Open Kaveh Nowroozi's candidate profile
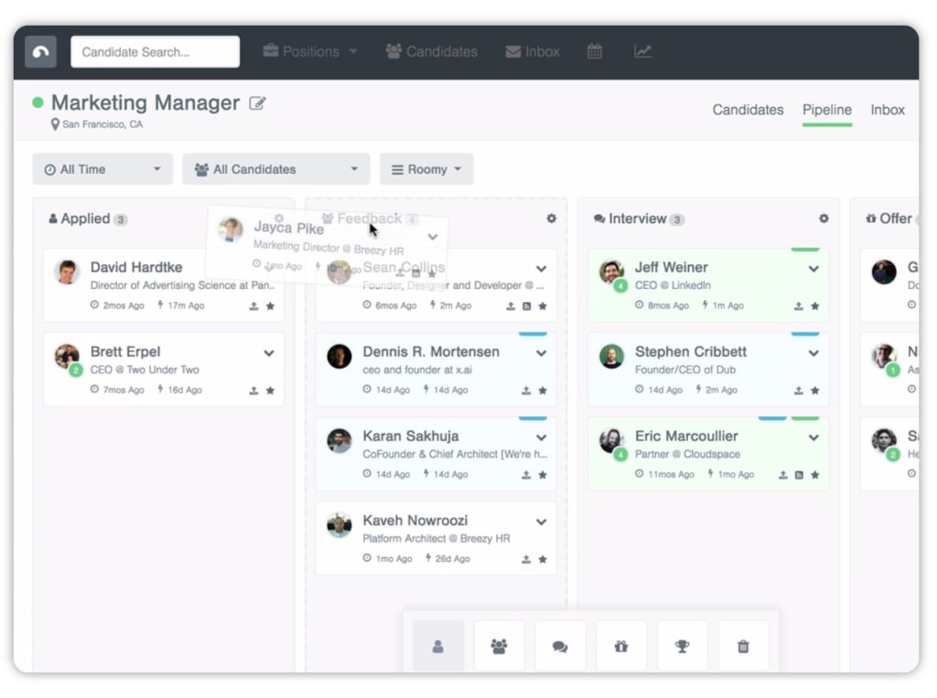This screenshot has width=937, height=698. [x=415, y=521]
